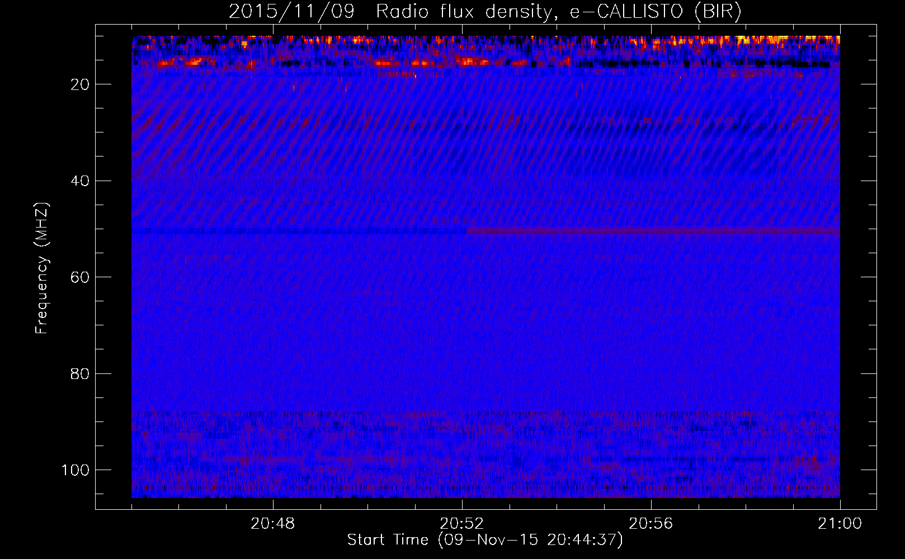Click the 'Start Time (09-Nov-15 20:44:37)' label
905x559 pixels.
pyautogui.click(x=485, y=539)
